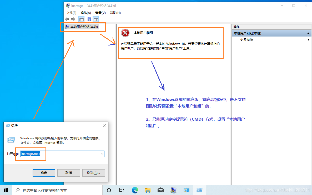
Task: Open the Run dialog command history dropdown
Action: pos(102,154)
